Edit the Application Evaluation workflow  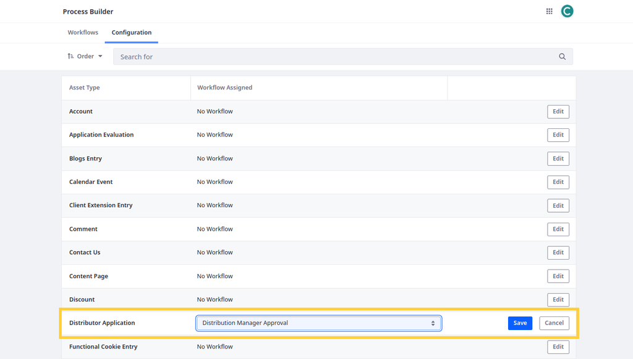558,135
